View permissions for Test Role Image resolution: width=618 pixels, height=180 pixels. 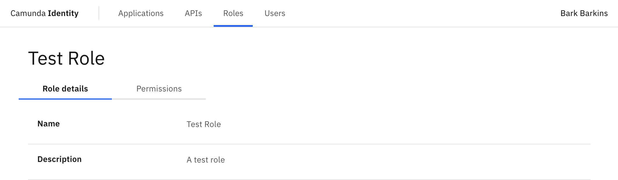point(159,89)
